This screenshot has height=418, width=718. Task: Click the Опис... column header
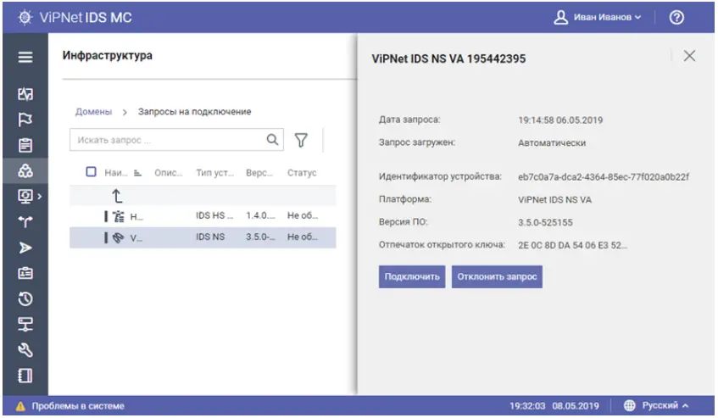(169, 173)
